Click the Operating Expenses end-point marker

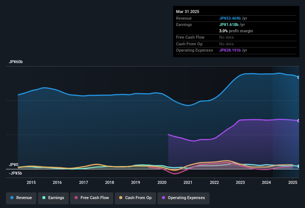(x=299, y=121)
